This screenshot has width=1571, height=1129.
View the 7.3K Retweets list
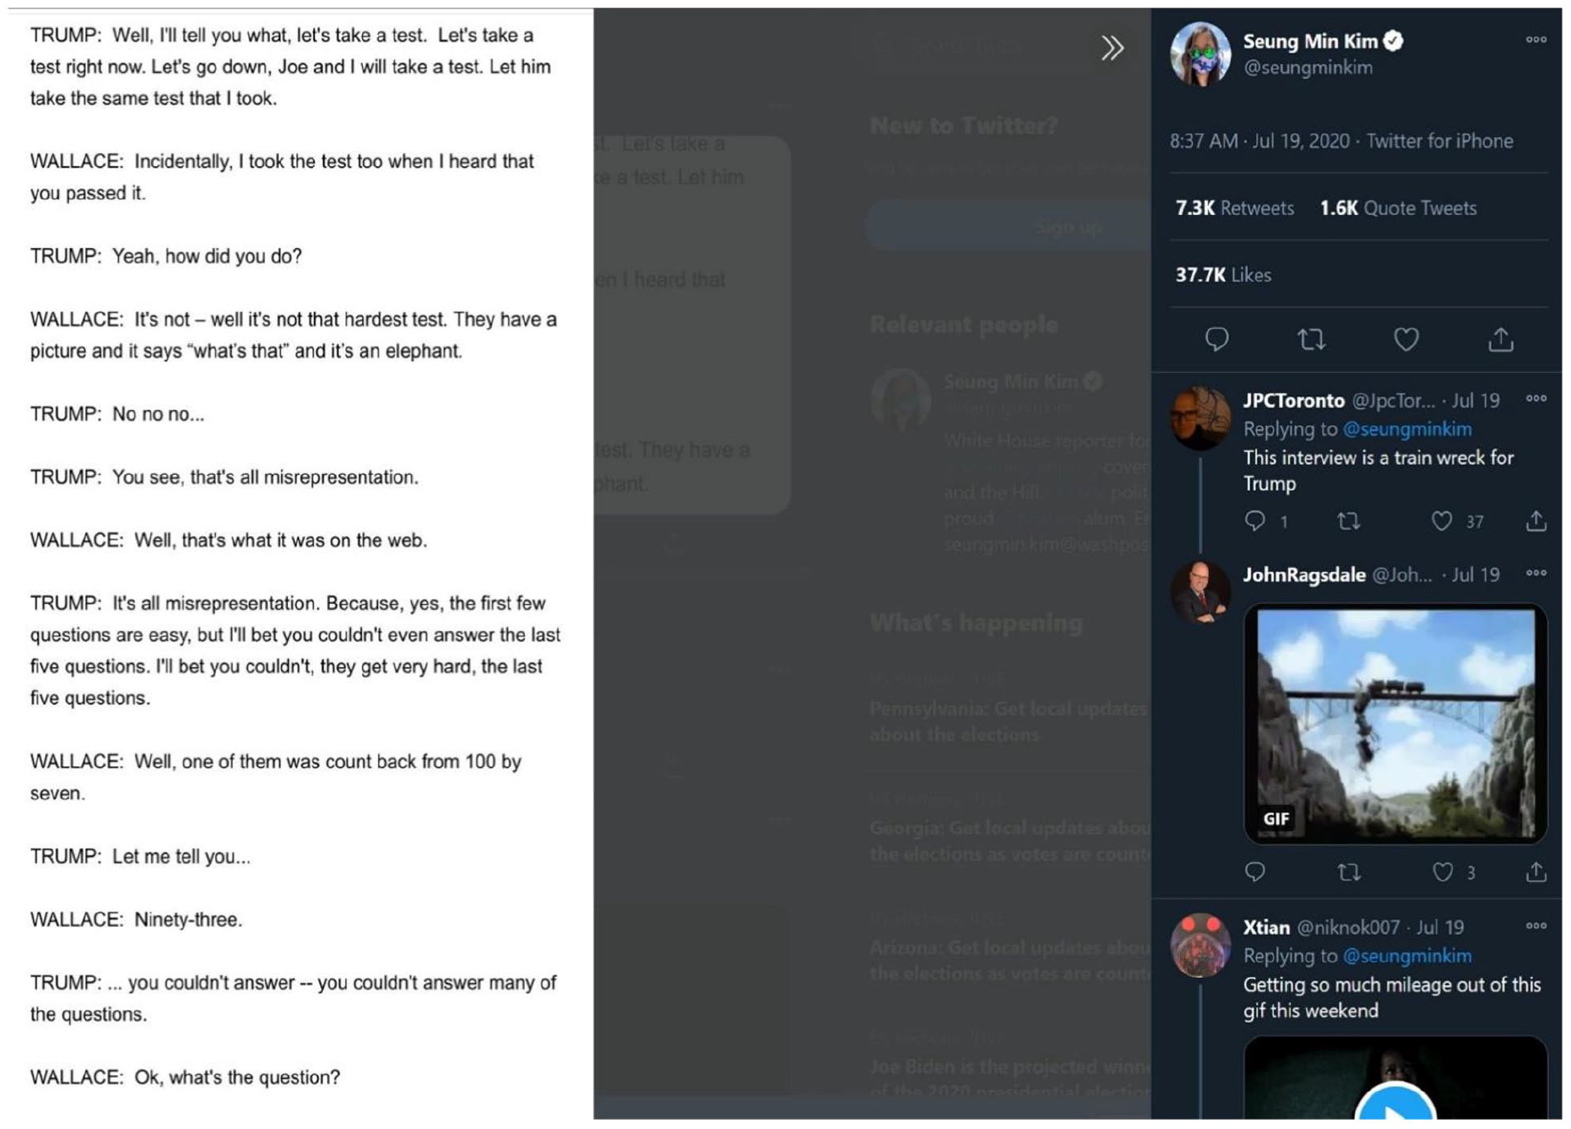coord(1234,208)
